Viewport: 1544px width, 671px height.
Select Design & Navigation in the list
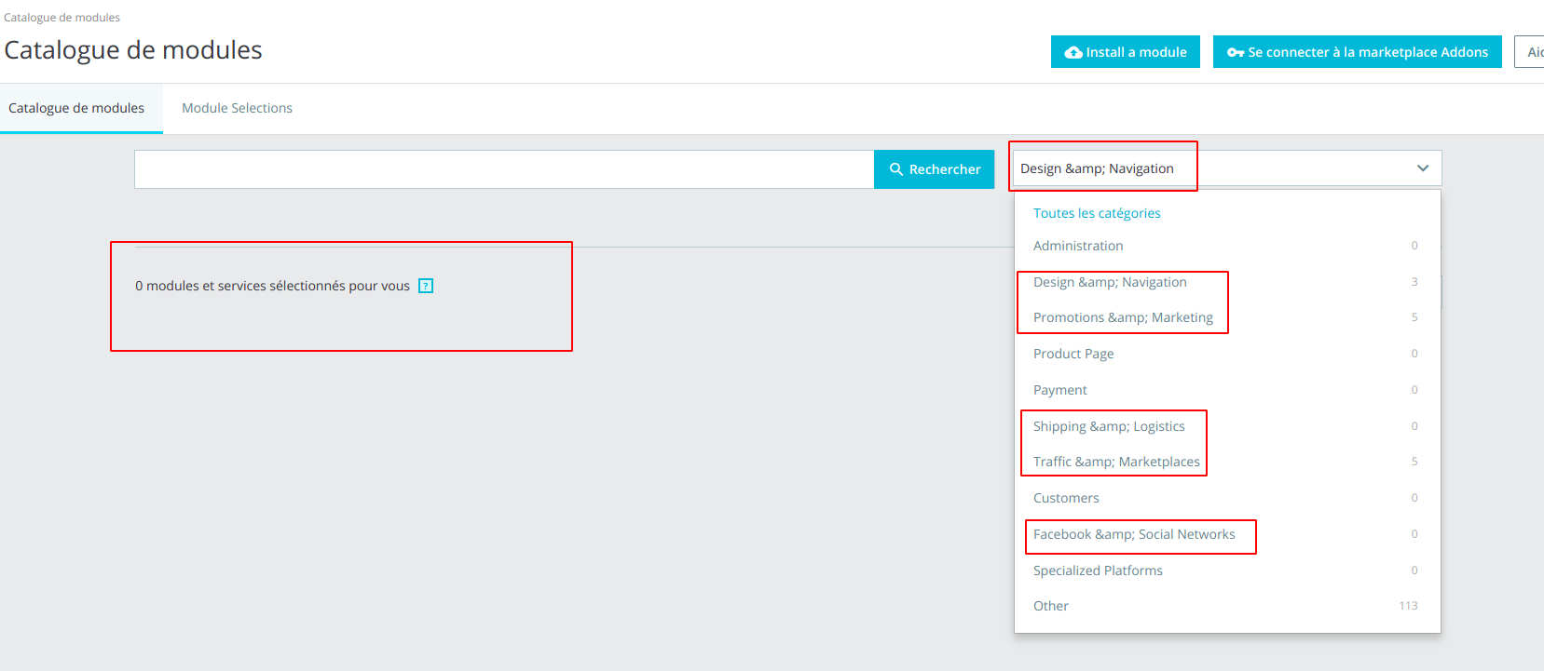point(1227,282)
